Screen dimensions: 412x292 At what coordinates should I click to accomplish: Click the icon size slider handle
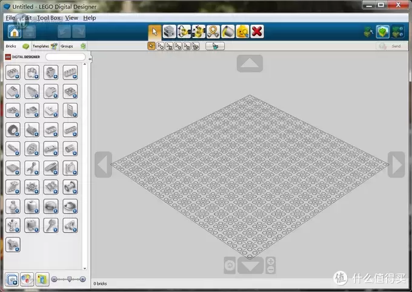coord(69,279)
